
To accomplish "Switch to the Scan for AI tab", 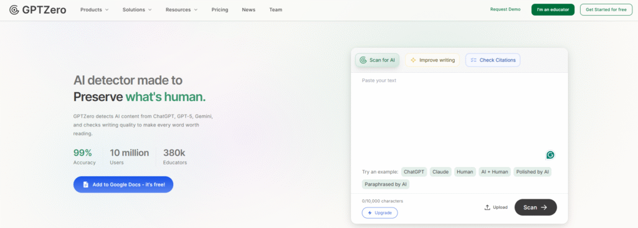I will click(377, 60).
